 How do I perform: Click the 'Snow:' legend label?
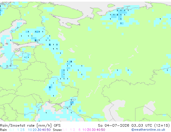57,130
